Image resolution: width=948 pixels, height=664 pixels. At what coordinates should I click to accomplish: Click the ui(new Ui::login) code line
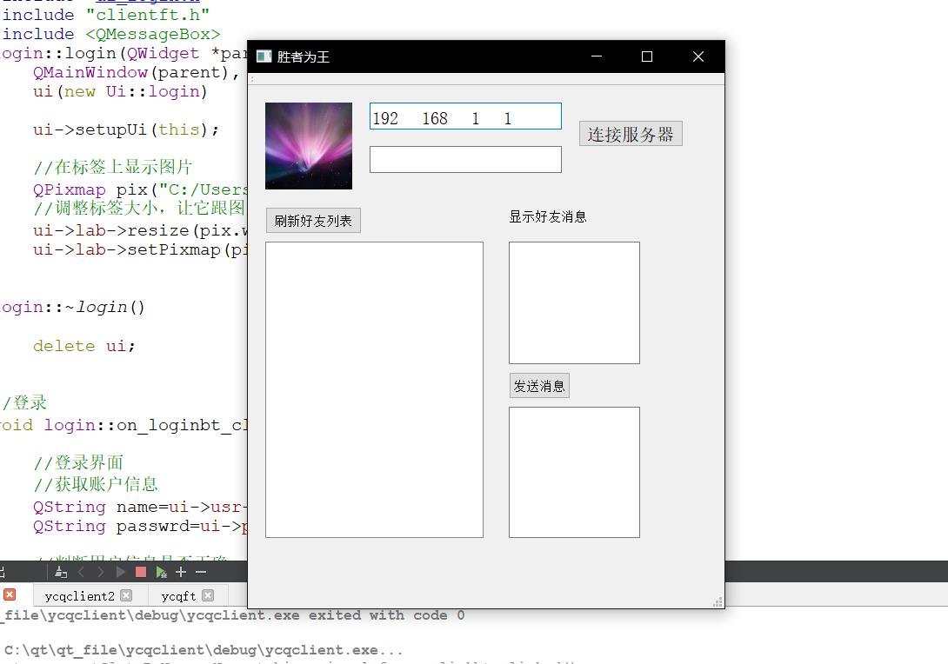coord(120,91)
